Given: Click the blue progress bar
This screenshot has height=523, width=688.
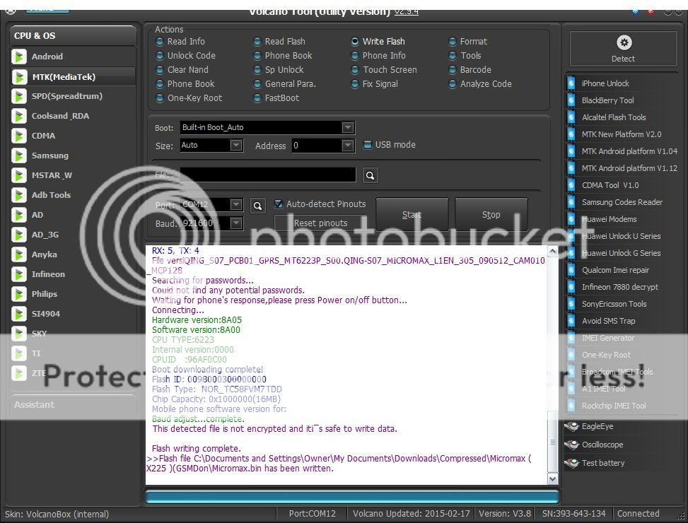Looking at the screenshot, I should [352, 497].
